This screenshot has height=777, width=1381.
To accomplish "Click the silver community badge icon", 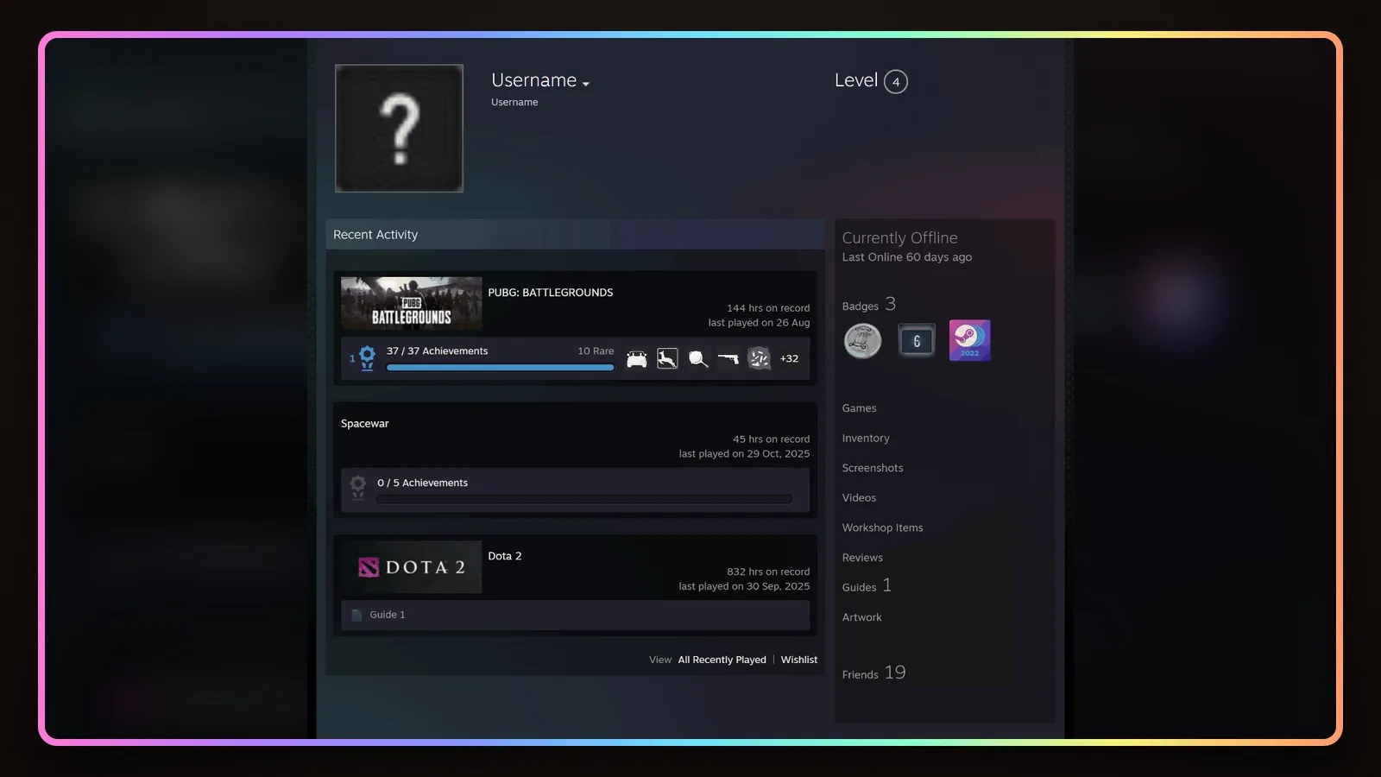I will coord(862,341).
